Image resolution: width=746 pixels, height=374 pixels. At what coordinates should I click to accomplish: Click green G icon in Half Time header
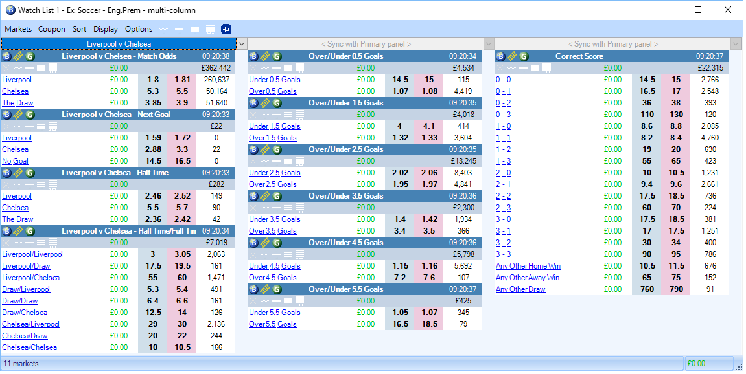tap(29, 173)
